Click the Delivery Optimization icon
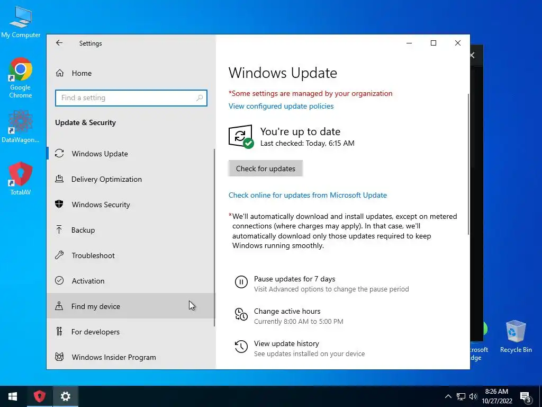Screen dimensions: 542x407 point(59,179)
